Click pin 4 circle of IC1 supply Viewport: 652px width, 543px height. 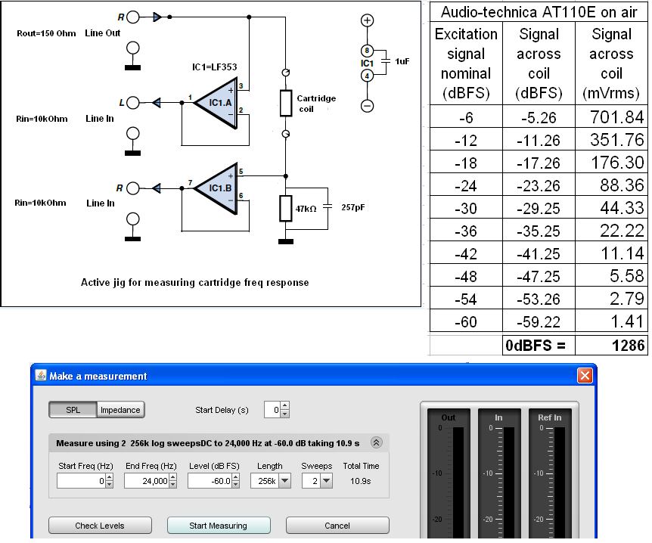367,76
